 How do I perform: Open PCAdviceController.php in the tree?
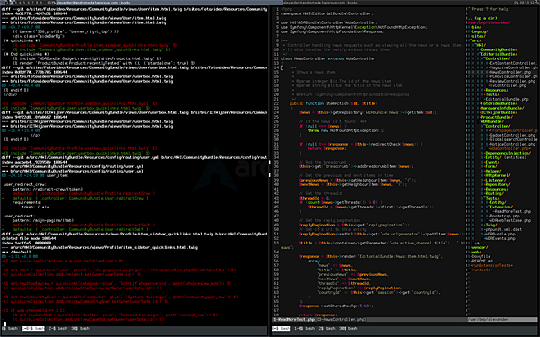pos(512,76)
